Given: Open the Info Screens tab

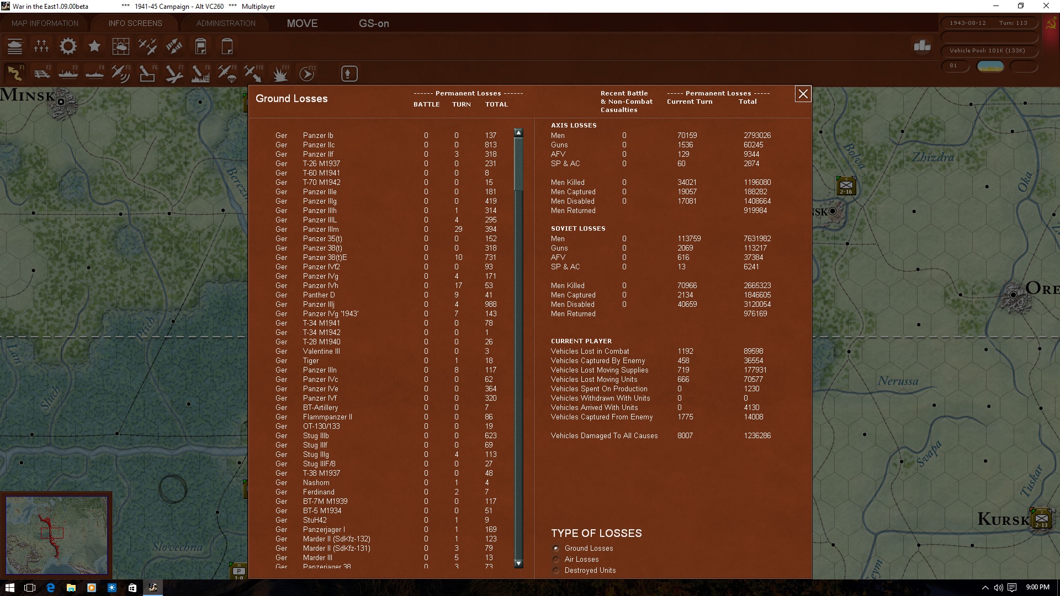Looking at the screenshot, I should 135,23.
